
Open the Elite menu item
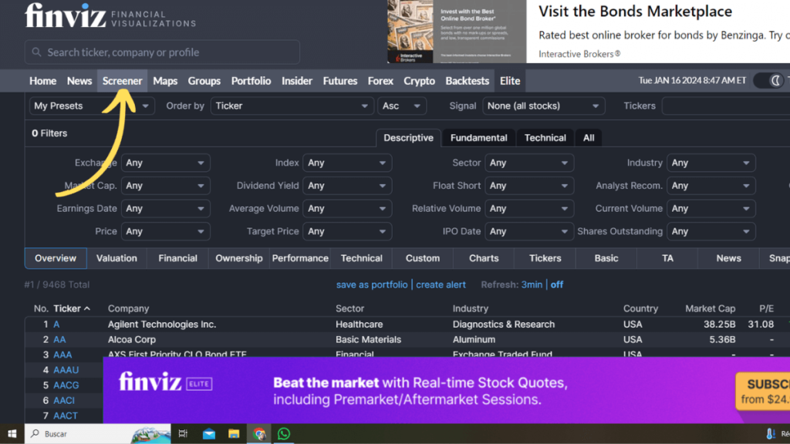[510, 80]
